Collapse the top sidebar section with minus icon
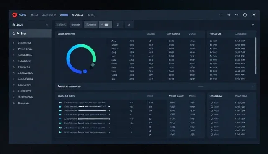 [x=47, y=25]
